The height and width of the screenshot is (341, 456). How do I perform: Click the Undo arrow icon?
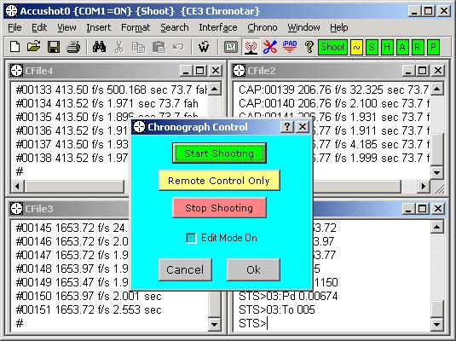[x=178, y=47]
